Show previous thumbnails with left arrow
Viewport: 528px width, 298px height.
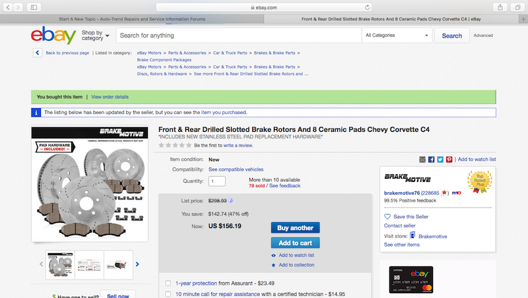[41, 264]
